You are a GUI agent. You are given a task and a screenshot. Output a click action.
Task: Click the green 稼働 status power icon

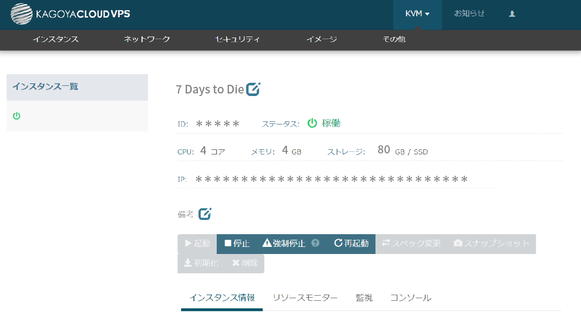point(312,123)
